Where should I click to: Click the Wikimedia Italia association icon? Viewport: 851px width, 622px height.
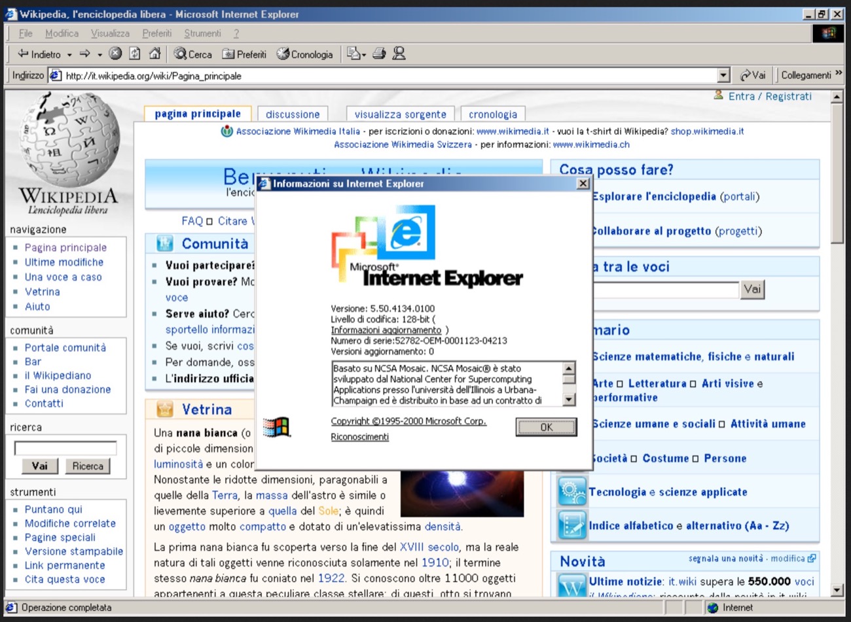(227, 131)
